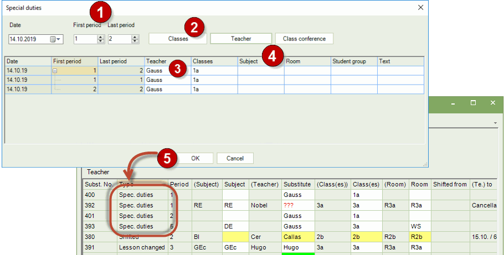Confirm with the OK button
Image resolution: width=504 pixels, height=255 pixels.
tap(195, 158)
